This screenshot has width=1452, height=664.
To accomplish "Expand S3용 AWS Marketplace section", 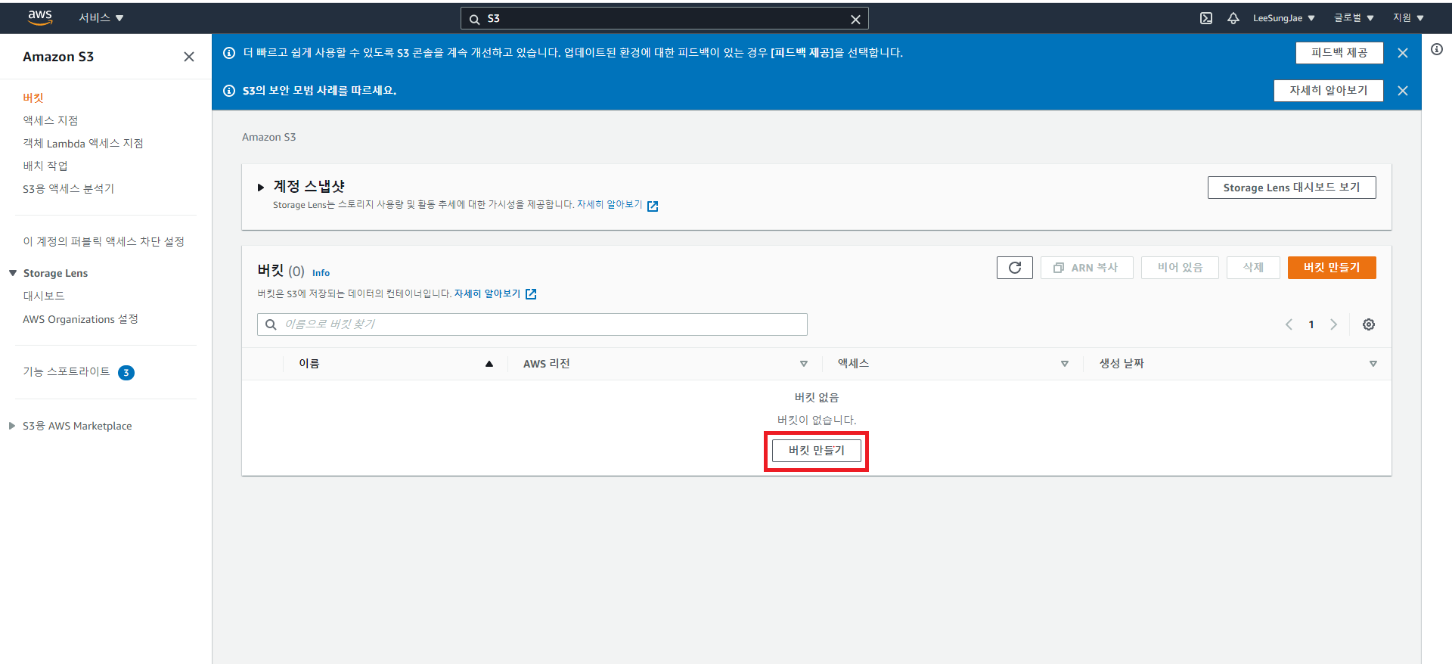I will (x=12, y=426).
